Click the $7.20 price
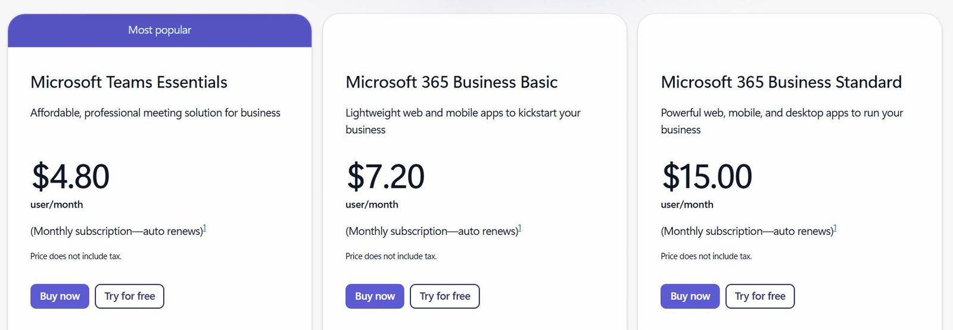This screenshot has width=953, height=330. coord(385,177)
